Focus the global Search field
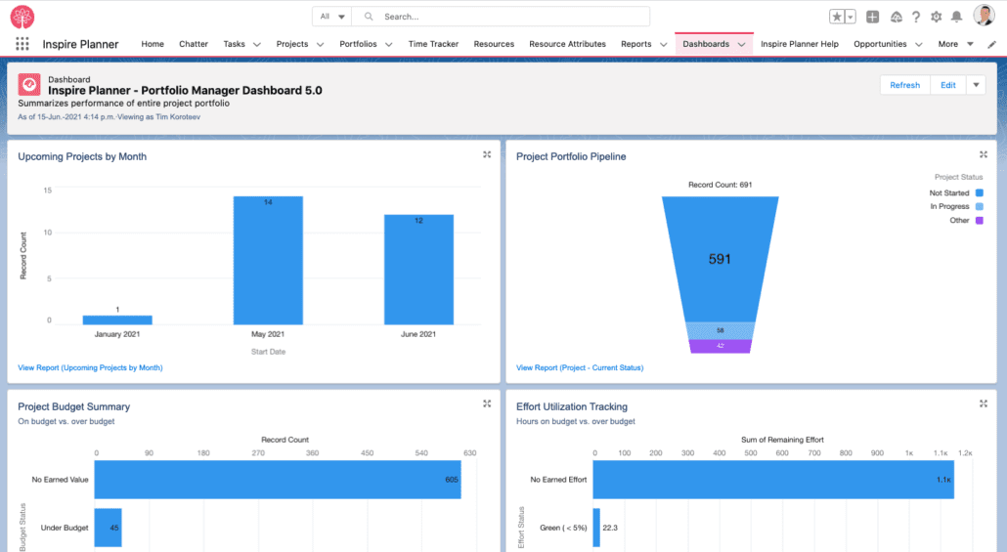The height and width of the screenshot is (552, 1007). [501, 17]
